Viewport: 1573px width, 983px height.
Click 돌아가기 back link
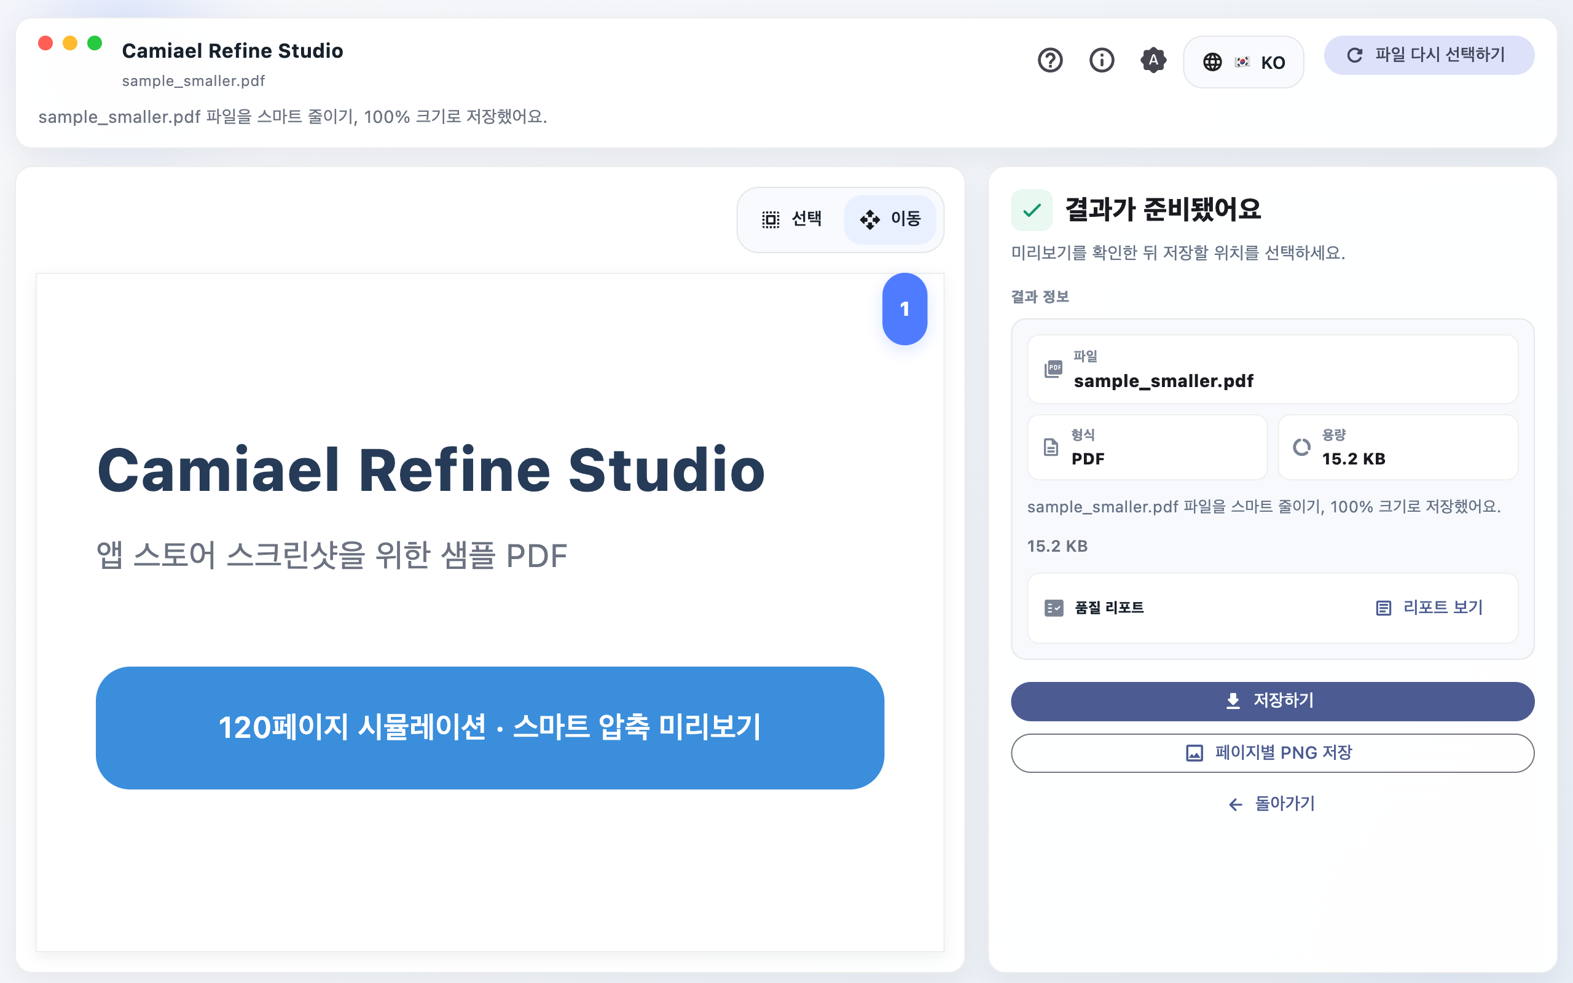(x=1272, y=804)
